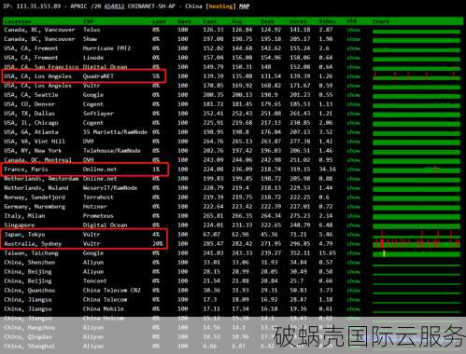Click the 20% loss value for Sydney
Image resolution: width=466 pixels, height=354 pixels.
pyautogui.click(x=158, y=244)
